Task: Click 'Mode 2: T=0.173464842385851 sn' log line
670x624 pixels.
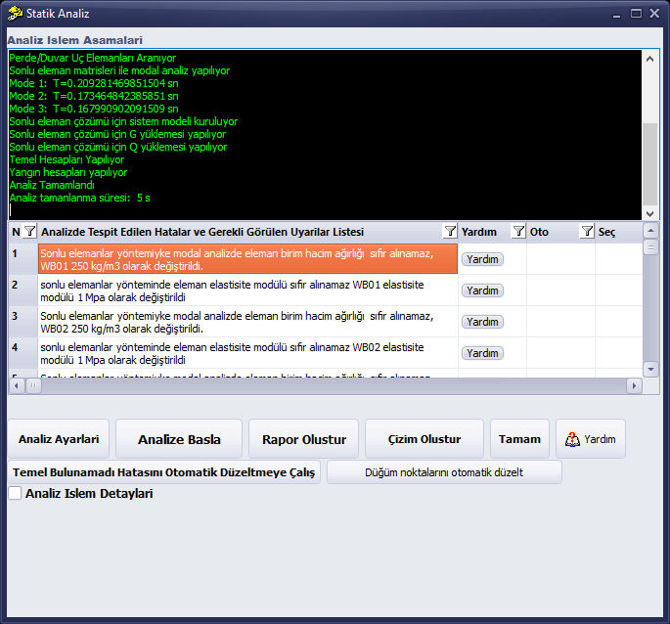Action: point(94,96)
